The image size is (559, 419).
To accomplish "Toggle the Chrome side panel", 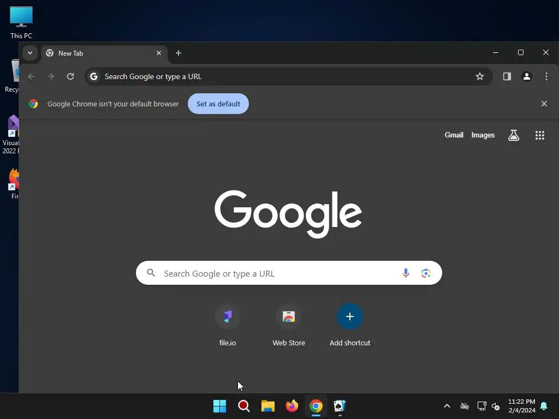I will pyautogui.click(x=507, y=76).
